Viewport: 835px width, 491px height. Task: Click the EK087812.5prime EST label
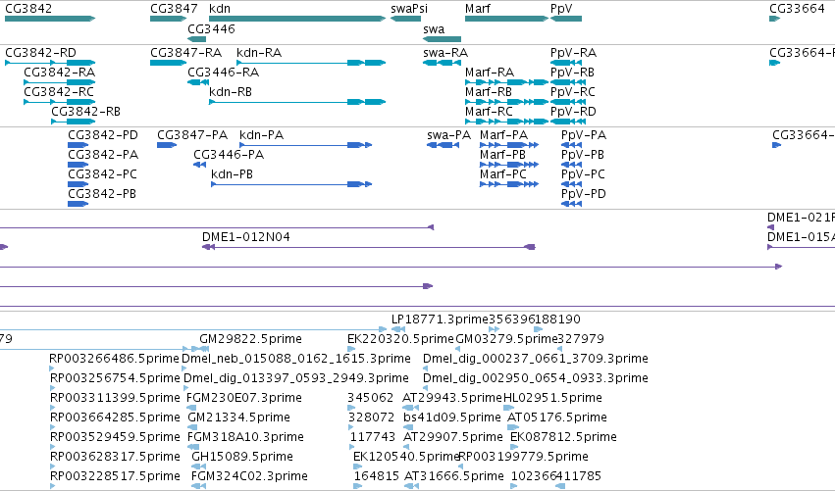pyautogui.click(x=563, y=437)
